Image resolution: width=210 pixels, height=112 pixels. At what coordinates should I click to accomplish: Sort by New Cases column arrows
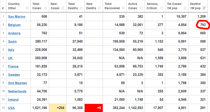click(63, 8)
